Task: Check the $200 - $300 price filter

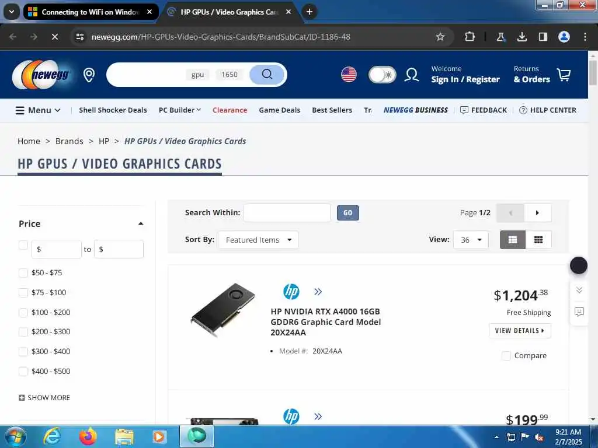Action: pyautogui.click(x=23, y=332)
